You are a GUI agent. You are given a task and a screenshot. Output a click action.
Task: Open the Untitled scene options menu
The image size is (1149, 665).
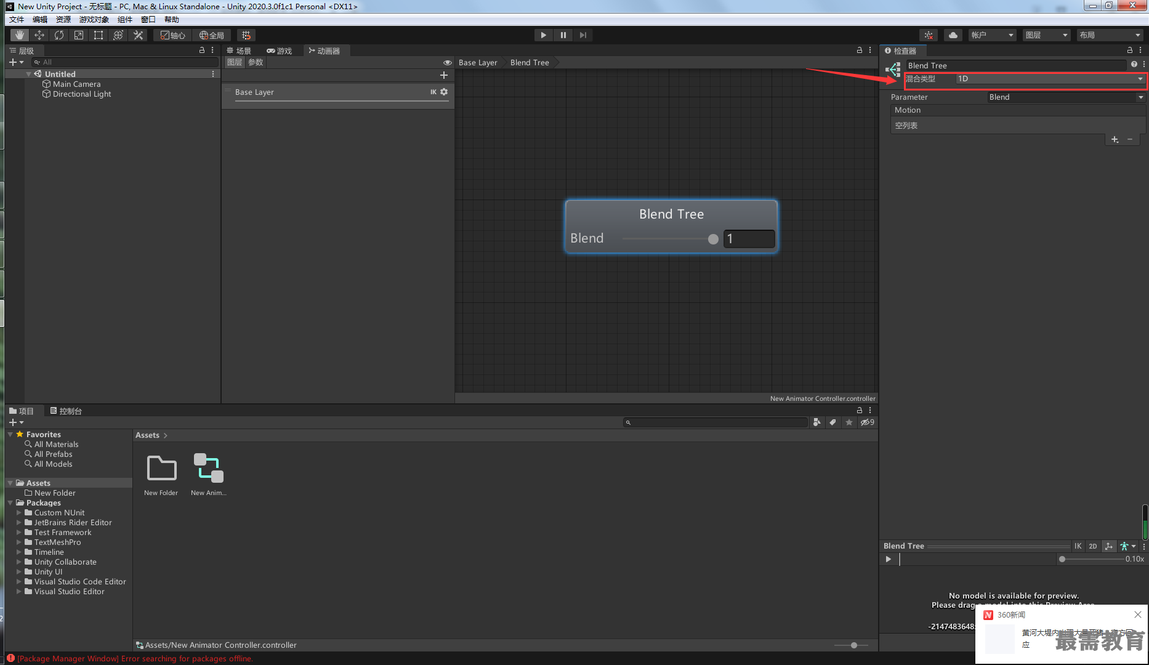coord(213,74)
